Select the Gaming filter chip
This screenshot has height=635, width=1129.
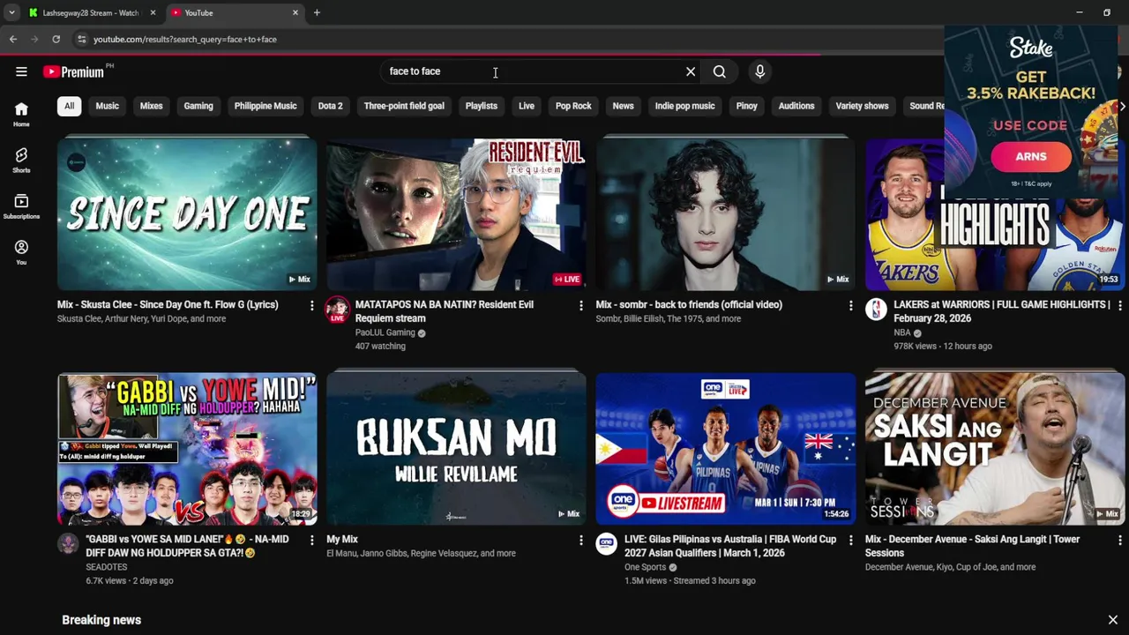pos(198,106)
